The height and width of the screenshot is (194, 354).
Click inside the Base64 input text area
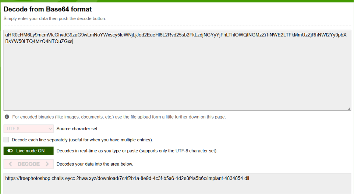click(x=177, y=70)
